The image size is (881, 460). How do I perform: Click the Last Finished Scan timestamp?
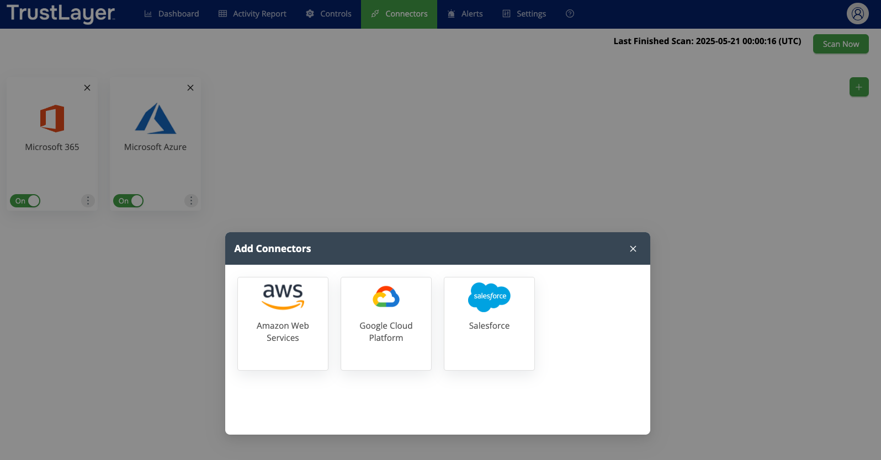pyautogui.click(x=707, y=41)
